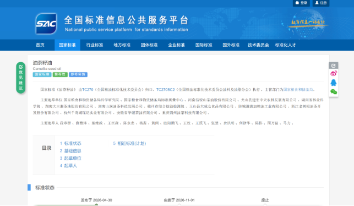Viewport: 354px width, 206px height.
Task: Share via WeChat icon
Action: tap(334, 91)
